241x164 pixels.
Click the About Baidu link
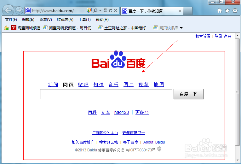tap(154, 142)
